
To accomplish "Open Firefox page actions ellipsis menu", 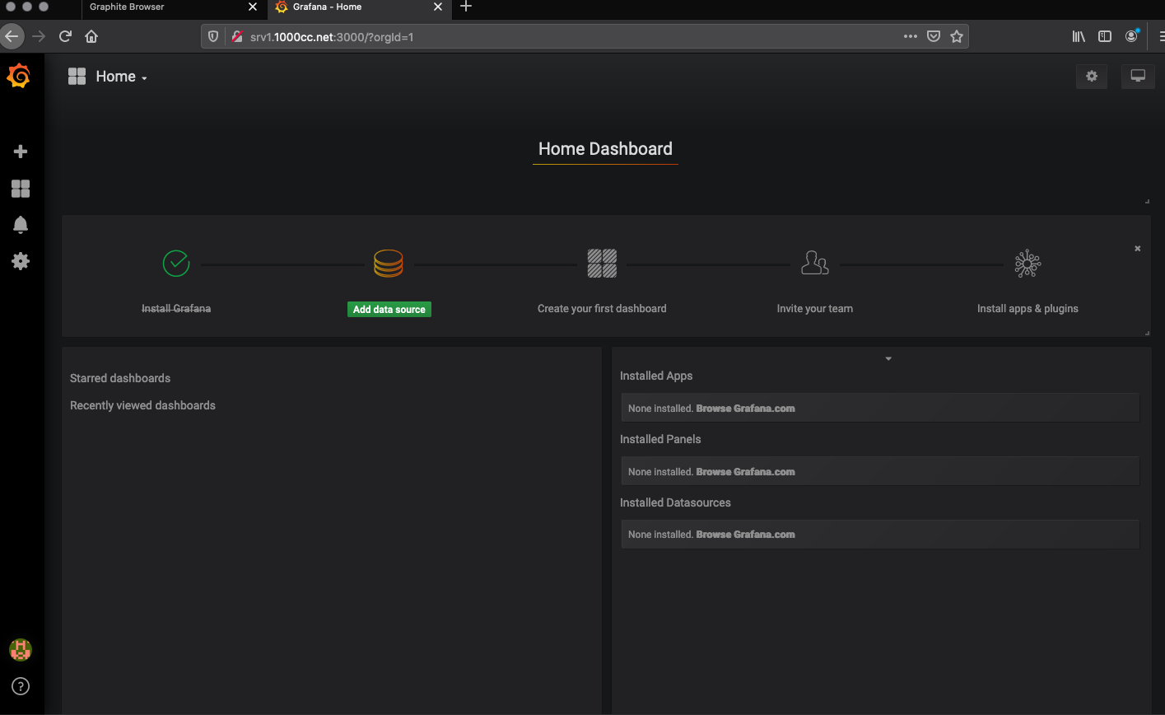I will tap(910, 36).
